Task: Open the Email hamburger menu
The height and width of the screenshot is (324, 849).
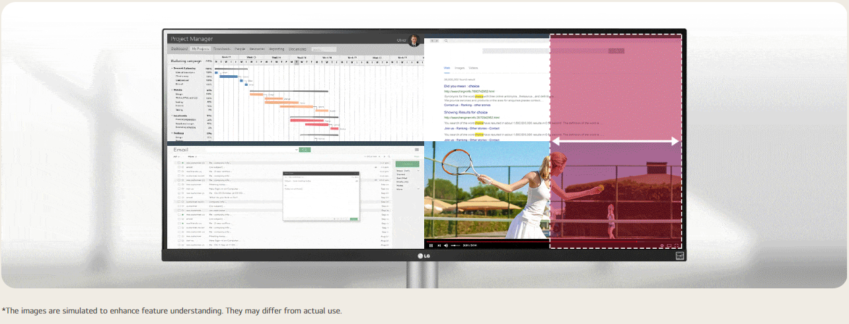Action: pyautogui.click(x=417, y=150)
